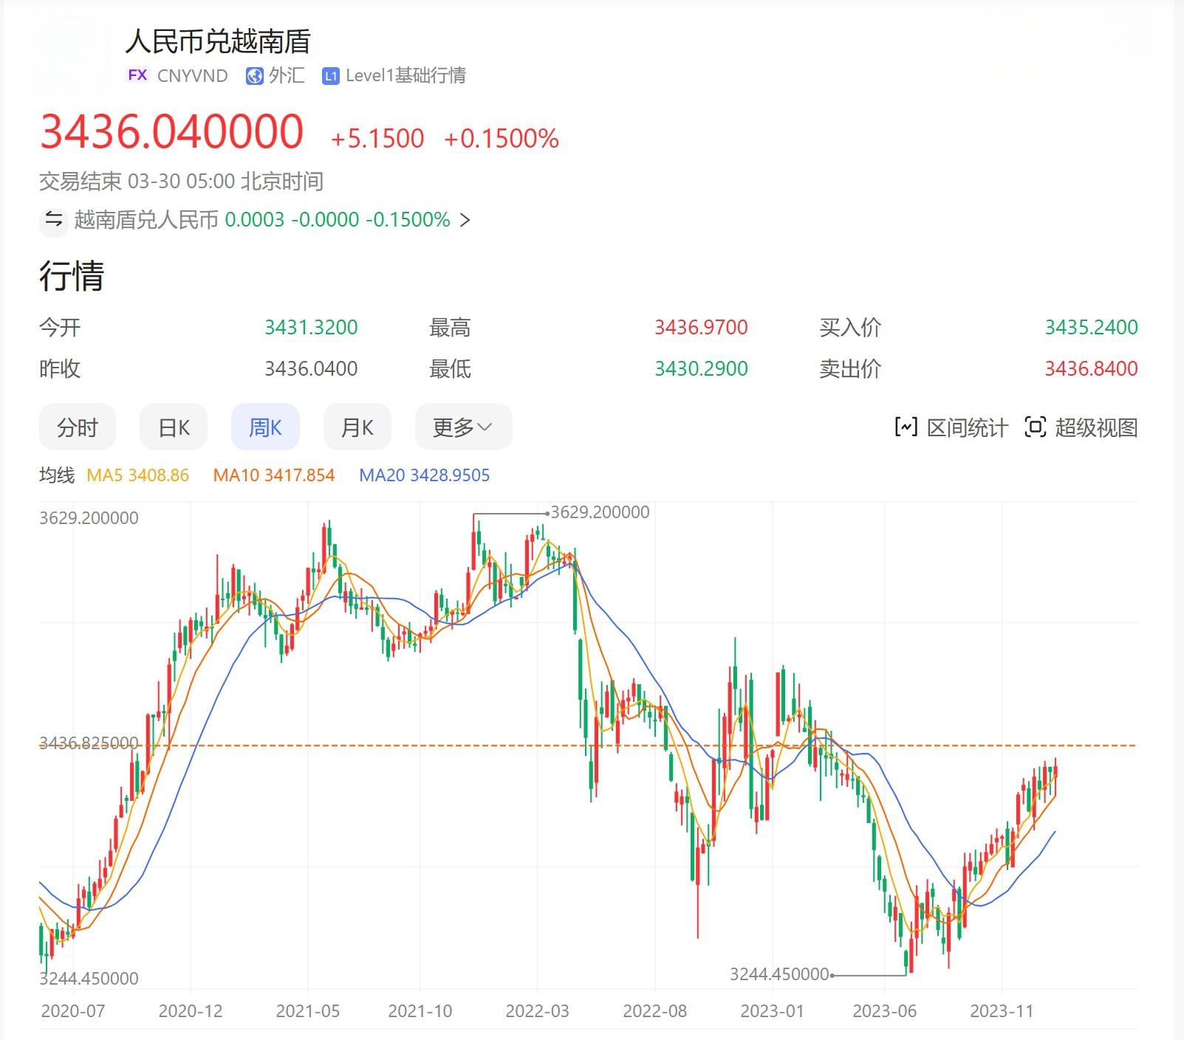Click the 2023-01 date axis label
This screenshot has width=1184, height=1040.
773,1011
